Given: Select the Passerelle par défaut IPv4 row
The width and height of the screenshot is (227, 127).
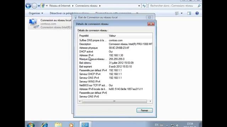Looking at the screenshot, I should [x=115, y=70].
